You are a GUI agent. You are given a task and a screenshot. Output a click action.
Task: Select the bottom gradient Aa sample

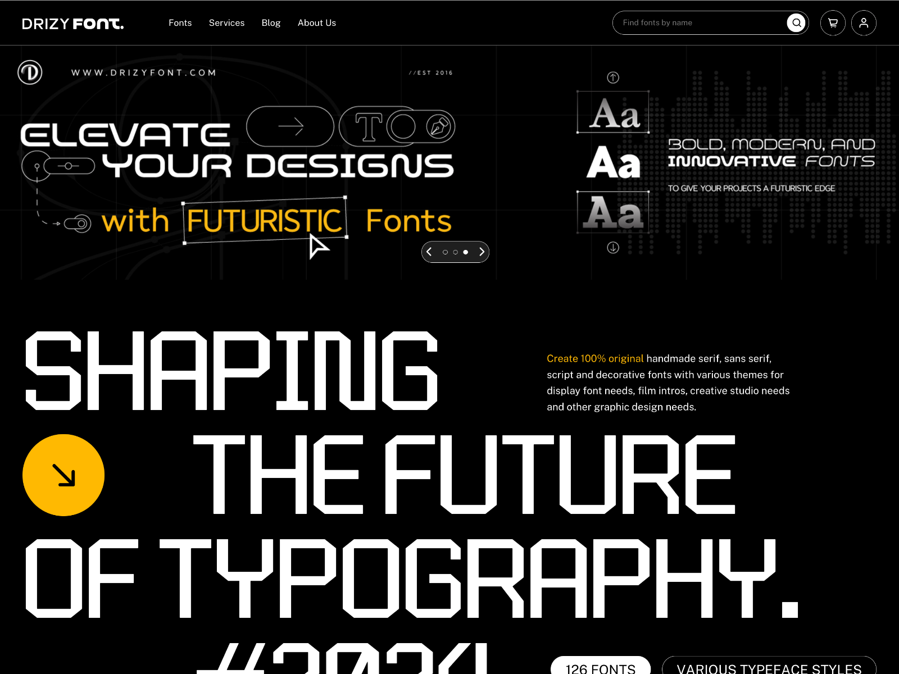[x=613, y=212]
